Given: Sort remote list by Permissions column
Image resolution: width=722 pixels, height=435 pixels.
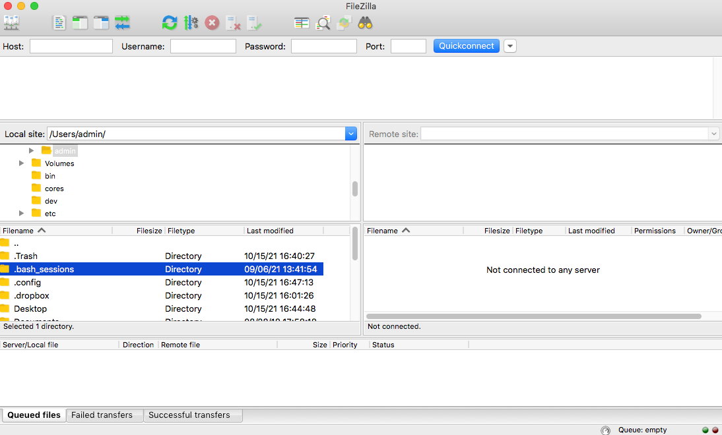Looking at the screenshot, I should tap(657, 231).
